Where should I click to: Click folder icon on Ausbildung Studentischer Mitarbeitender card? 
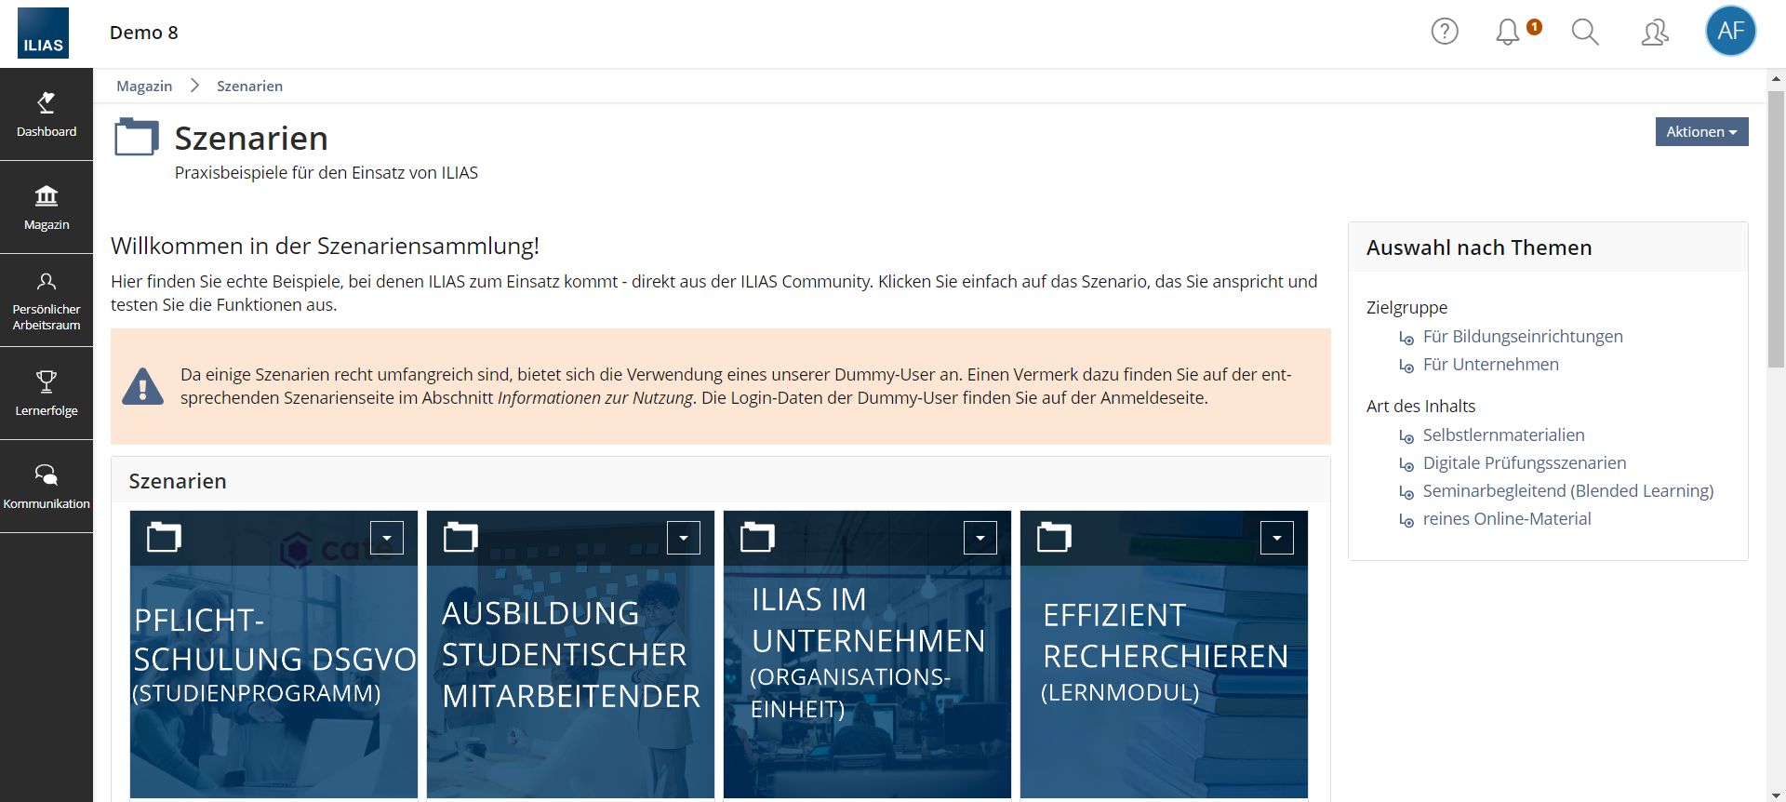tap(460, 537)
